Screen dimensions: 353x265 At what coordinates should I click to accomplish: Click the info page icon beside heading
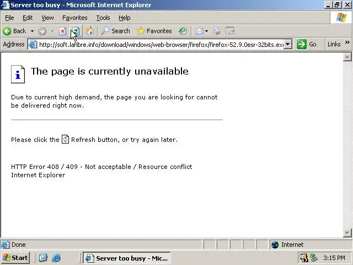point(18,75)
